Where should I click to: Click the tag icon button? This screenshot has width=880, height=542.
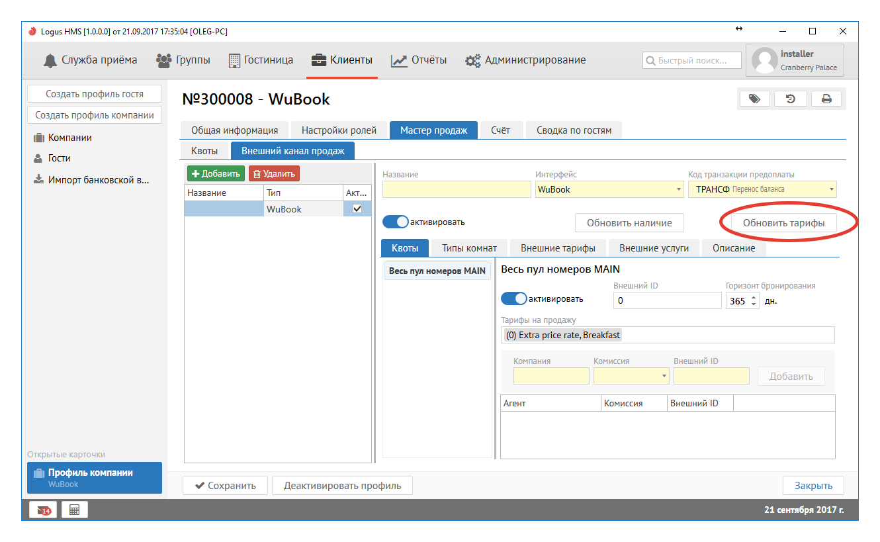(x=754, y=99)
